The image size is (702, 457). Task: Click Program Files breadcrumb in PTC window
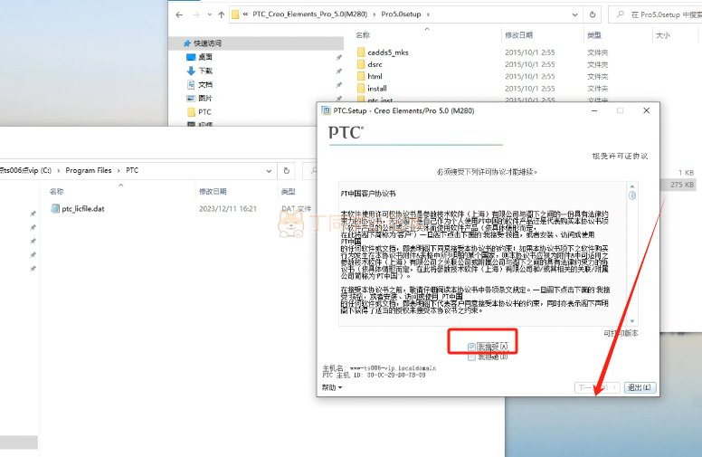click(x=89, y=171)
